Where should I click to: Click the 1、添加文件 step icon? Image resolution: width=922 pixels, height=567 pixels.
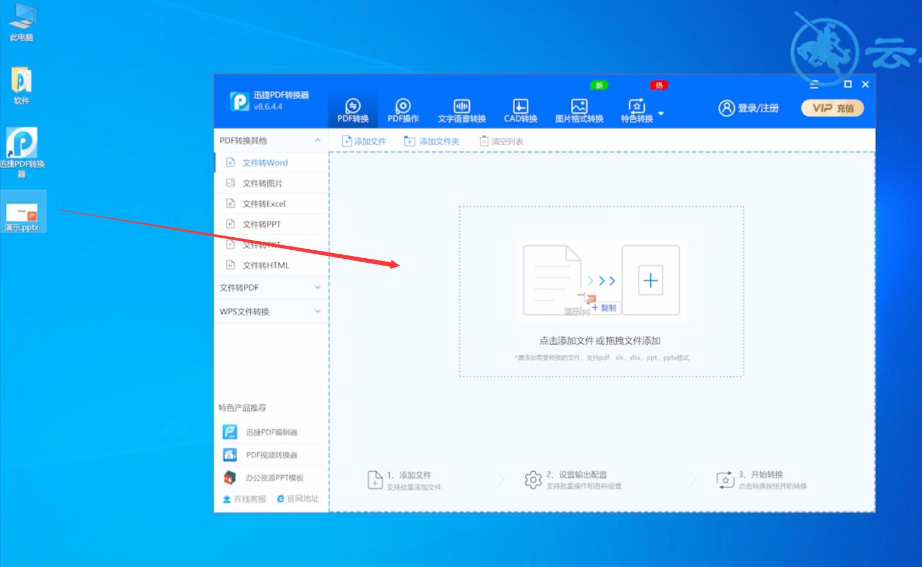[x=374, y=480]
